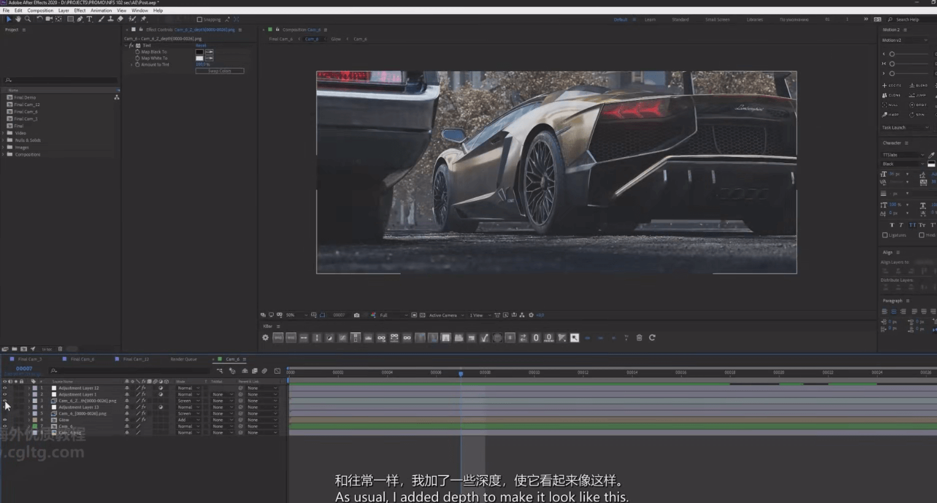Select the Pen tool
The height and width of the screenshot is (503, 937).
[80, 19]
